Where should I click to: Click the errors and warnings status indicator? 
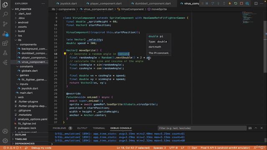click(12, 148)
